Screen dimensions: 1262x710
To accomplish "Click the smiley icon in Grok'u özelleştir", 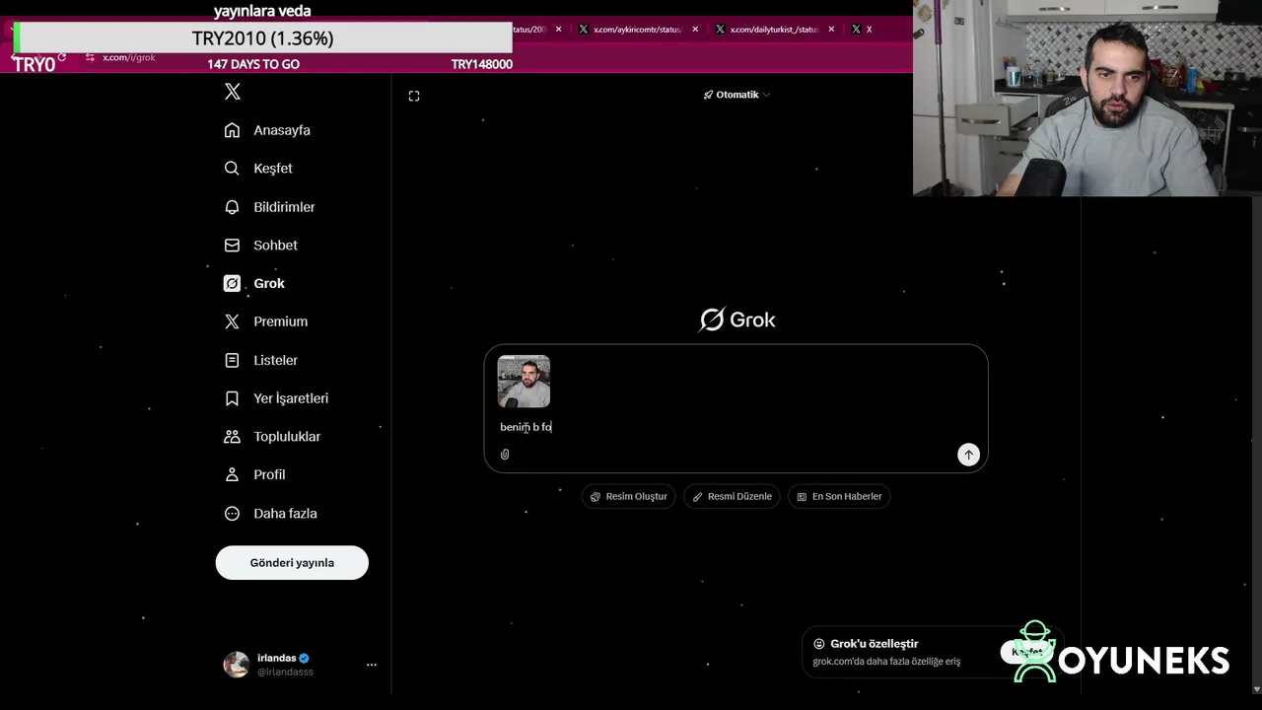I will pyautogui.click(x=818, y=644).
